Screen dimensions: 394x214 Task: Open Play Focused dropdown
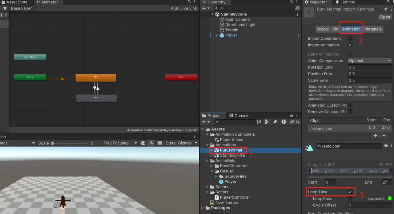click(x=120, y=143)
